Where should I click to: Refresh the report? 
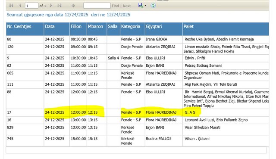click(x=153, y=6)
